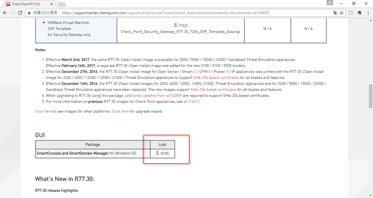Click the scrollbar down arrow
The height and width of the screenshot is (198, 373).
tap(370, 195)
